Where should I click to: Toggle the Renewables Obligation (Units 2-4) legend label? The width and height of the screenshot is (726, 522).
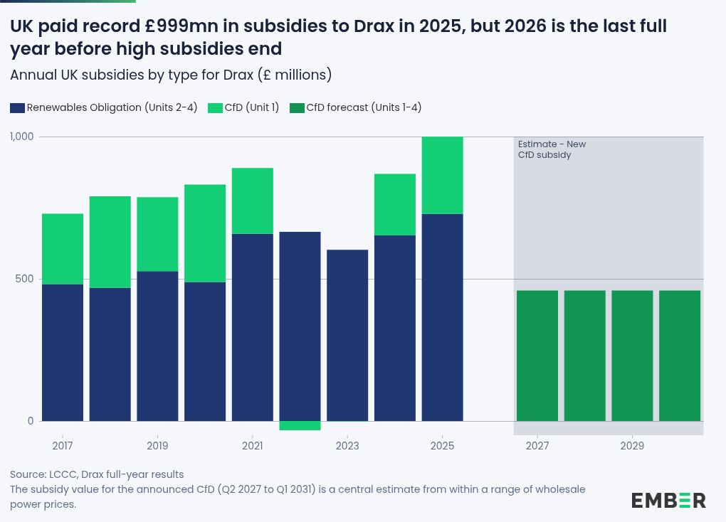coord(112,108)
